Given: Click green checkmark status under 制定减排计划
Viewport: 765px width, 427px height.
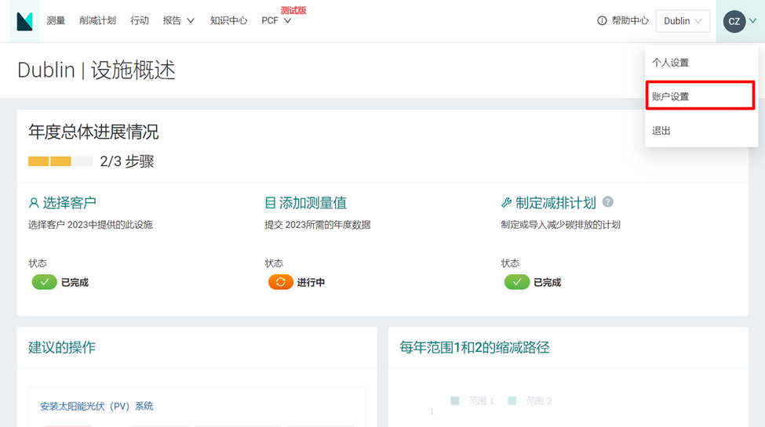Looking at the screenshot, I should 516,282.
